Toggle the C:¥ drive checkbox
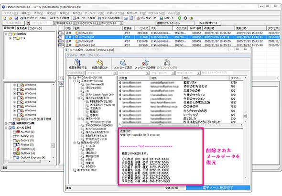Viewport: 282px width, 196px height. pyautogui.click(x=14, y=38)
